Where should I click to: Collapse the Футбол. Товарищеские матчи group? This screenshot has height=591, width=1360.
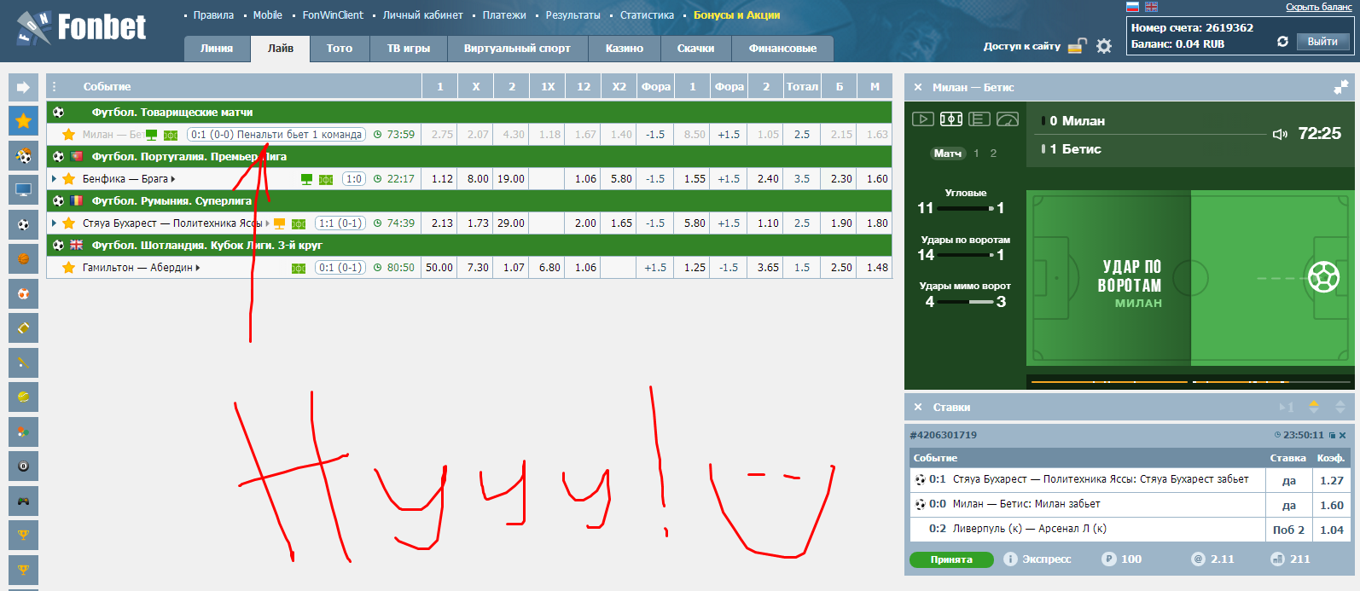469,113
